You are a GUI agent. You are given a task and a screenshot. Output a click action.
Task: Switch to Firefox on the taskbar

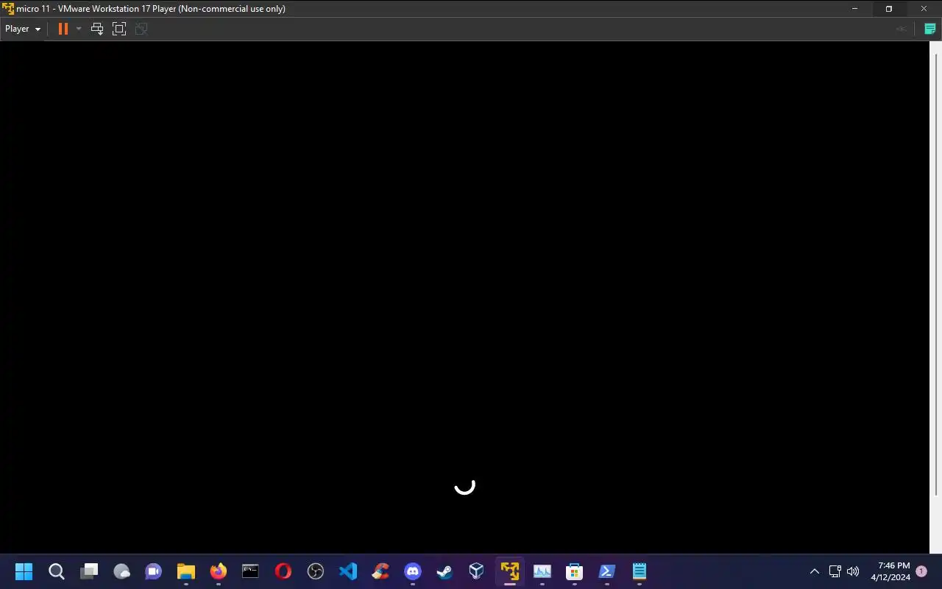click(x=219, y=571)
